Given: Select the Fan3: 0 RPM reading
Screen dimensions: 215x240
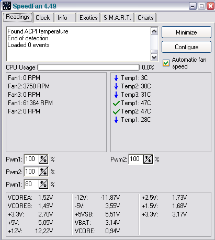Looking at the screenshot, I should (24, 95).
